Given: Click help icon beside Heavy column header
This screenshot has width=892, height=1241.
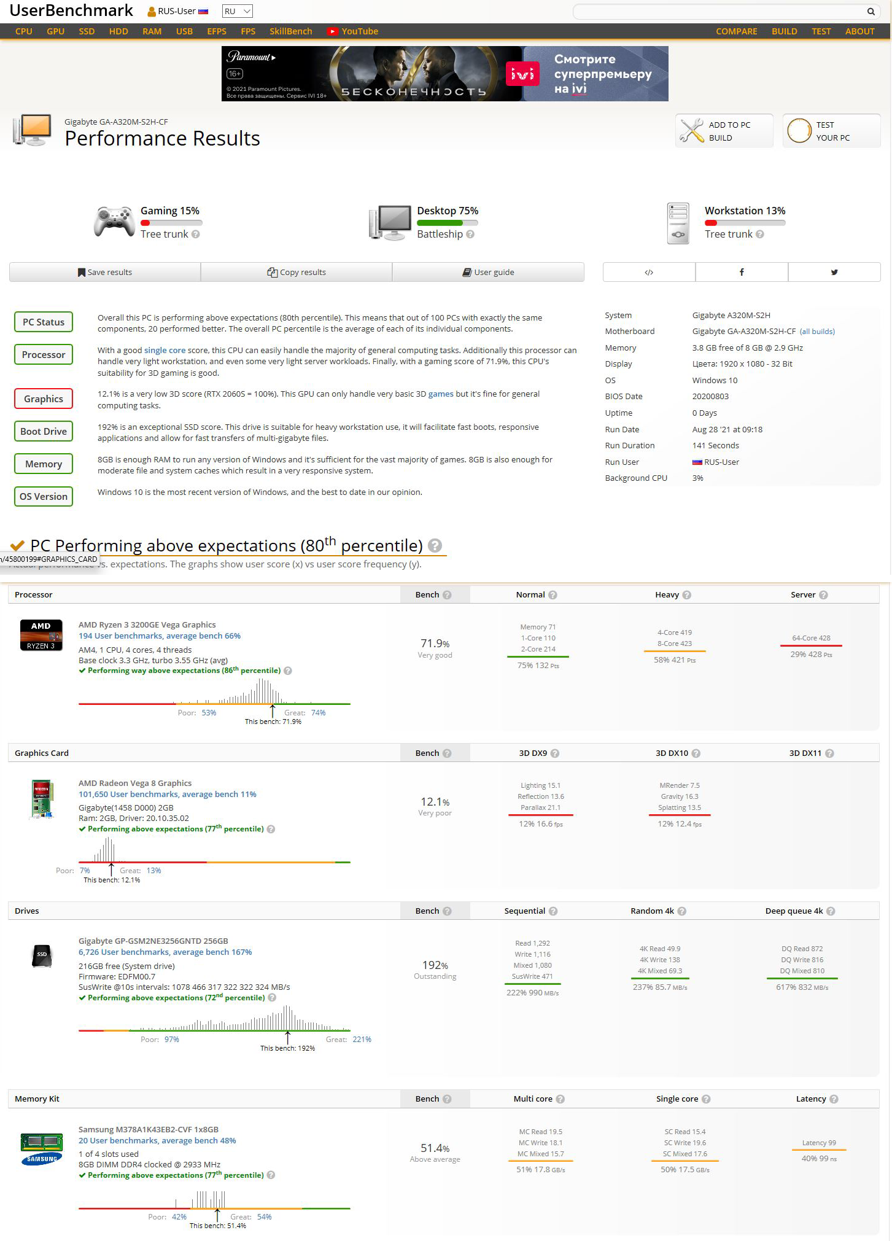Looking at the screenshot, I should click(x=687, y=595).
